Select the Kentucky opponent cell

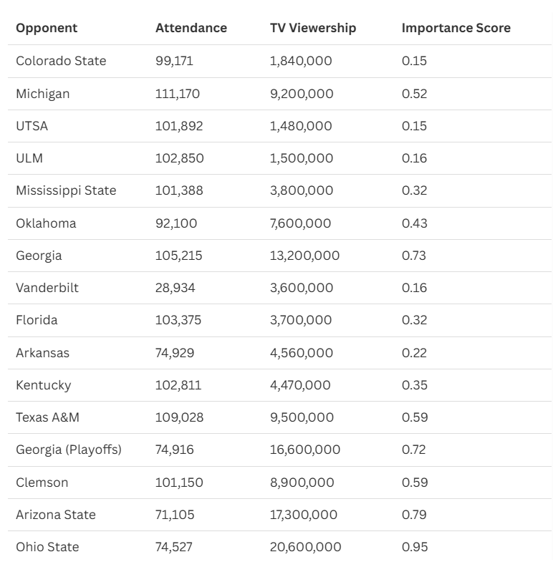tap(44, 385)
